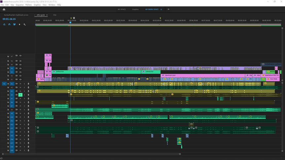Toggle Linked Selection icon

pyautogui.click(x=14, y=24)
